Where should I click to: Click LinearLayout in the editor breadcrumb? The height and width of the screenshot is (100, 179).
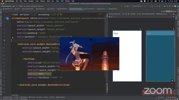[x=15, y=95]
